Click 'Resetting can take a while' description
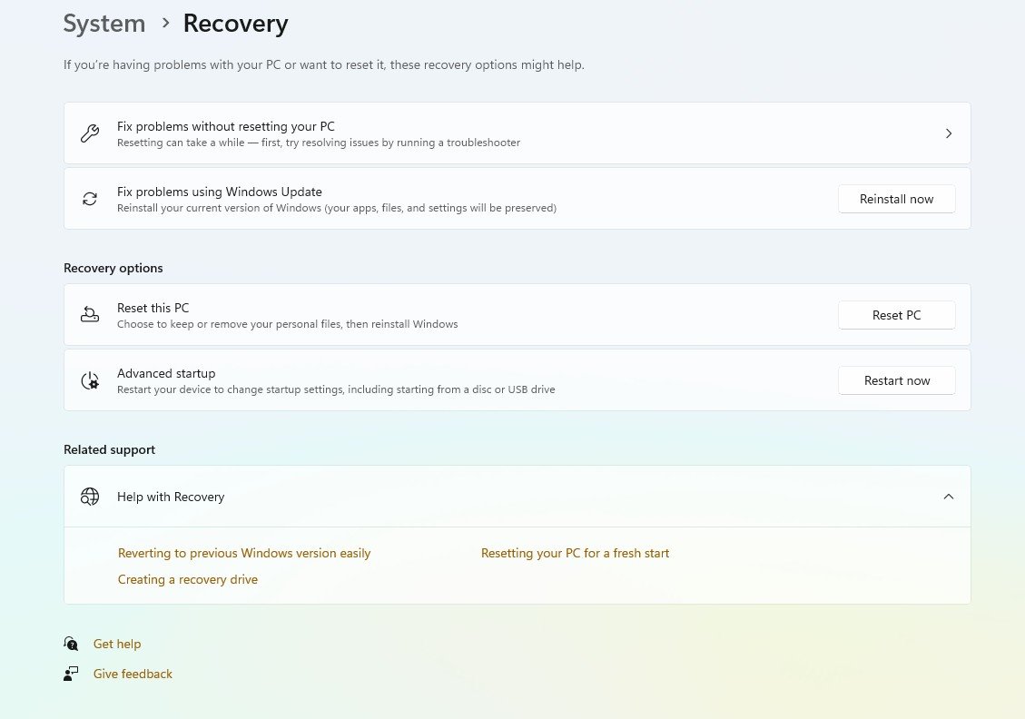The height and width of the screenshot is (719, 1025). (319, 143)
